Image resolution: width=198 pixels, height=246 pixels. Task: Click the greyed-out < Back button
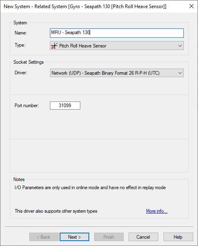pos(44,237)
